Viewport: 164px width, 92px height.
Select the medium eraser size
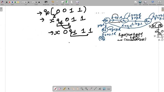(36, 2)
